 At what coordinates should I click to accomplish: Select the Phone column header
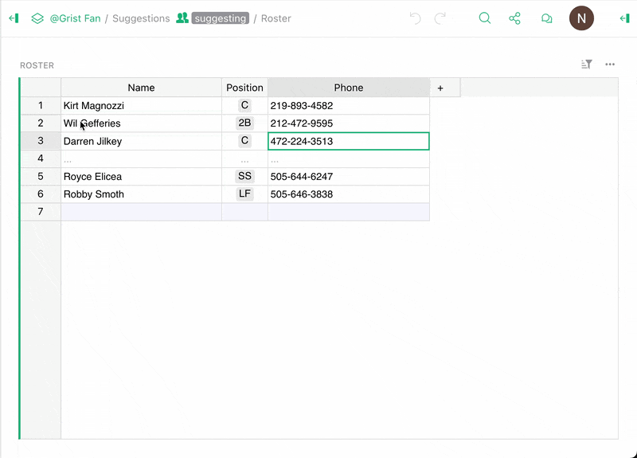tap(348, 88)
